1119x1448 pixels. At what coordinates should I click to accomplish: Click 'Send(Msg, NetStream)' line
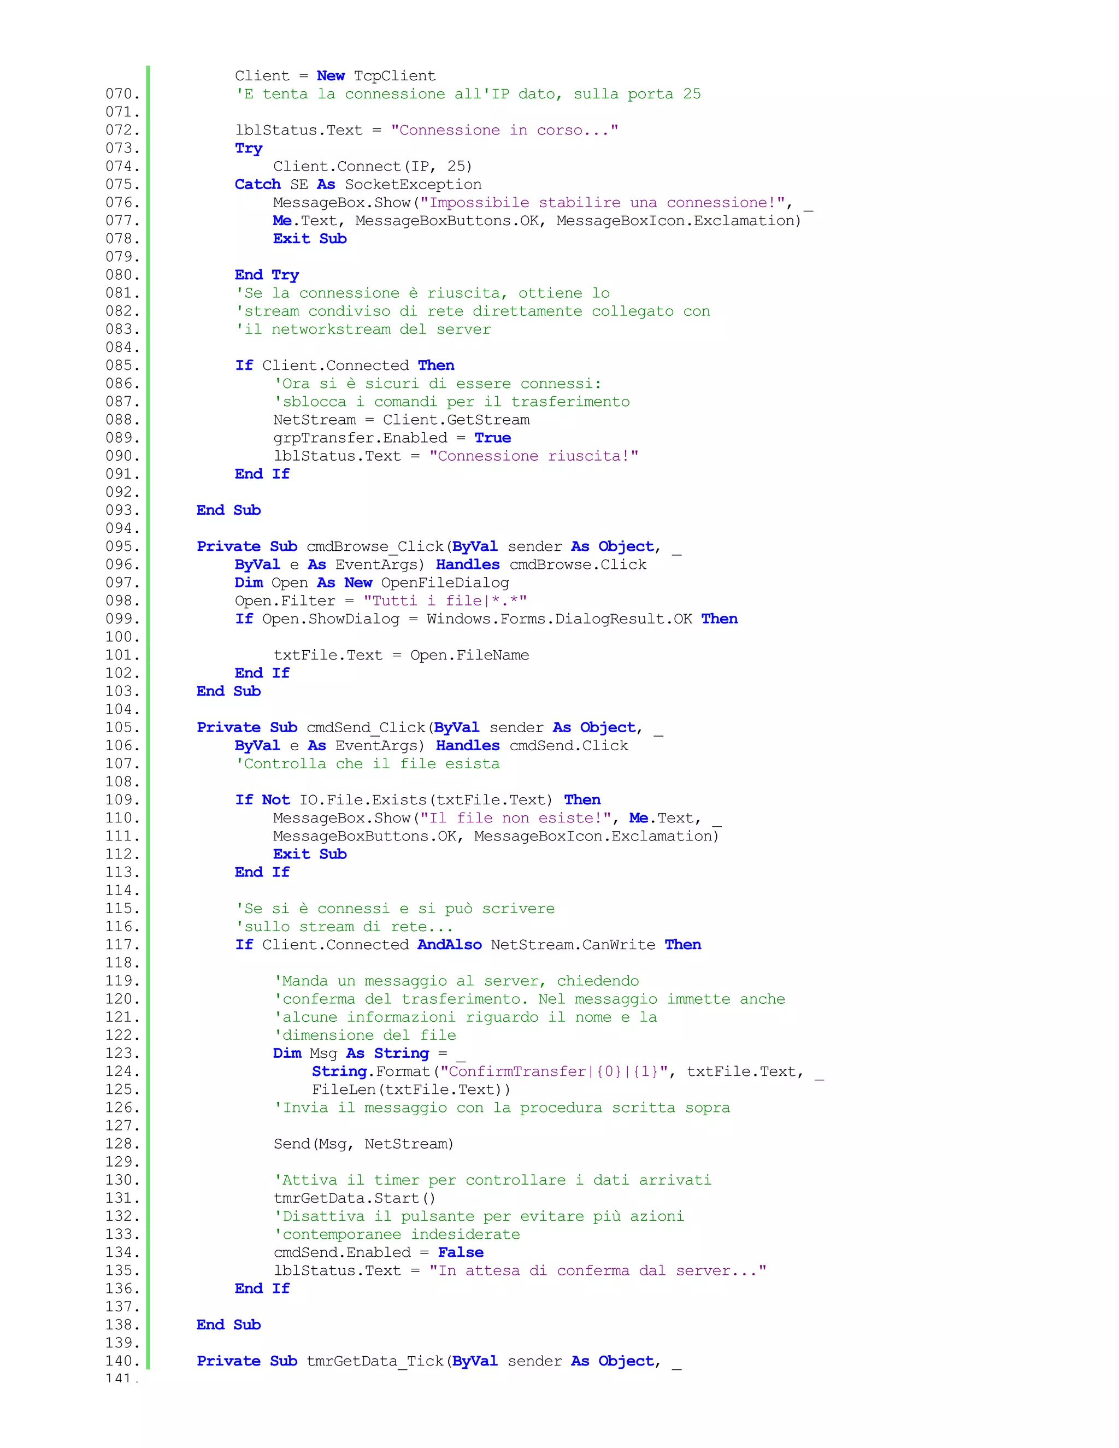coord(363,1144)
